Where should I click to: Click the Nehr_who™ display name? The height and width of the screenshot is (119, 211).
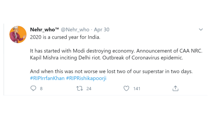(x=44, y=30)
